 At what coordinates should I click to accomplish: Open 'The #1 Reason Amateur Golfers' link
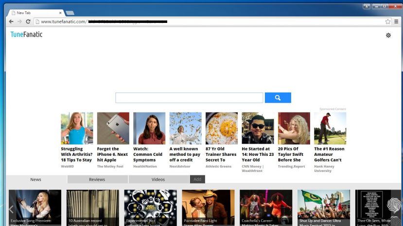pyautogui.click(x=329, y=154)
